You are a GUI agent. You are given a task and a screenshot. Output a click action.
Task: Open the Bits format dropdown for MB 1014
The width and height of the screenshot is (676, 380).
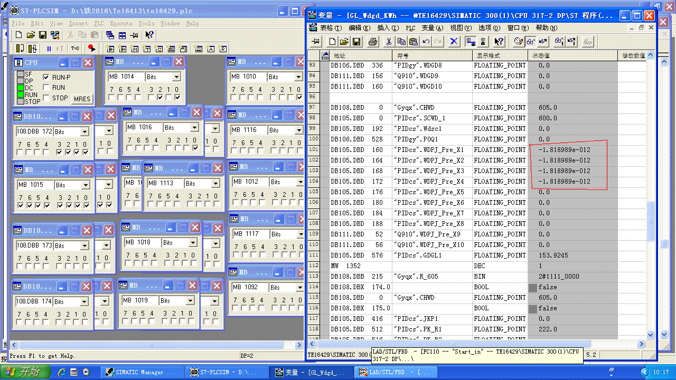176,77
